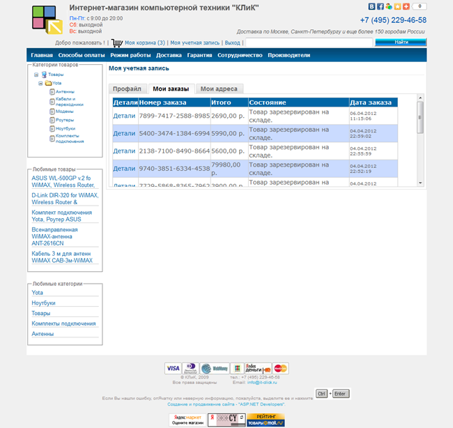Open favorite Всенаправленная WiMAX-антенна ANT-2616CN
453x428 pixels.
(x=54, y=236)
